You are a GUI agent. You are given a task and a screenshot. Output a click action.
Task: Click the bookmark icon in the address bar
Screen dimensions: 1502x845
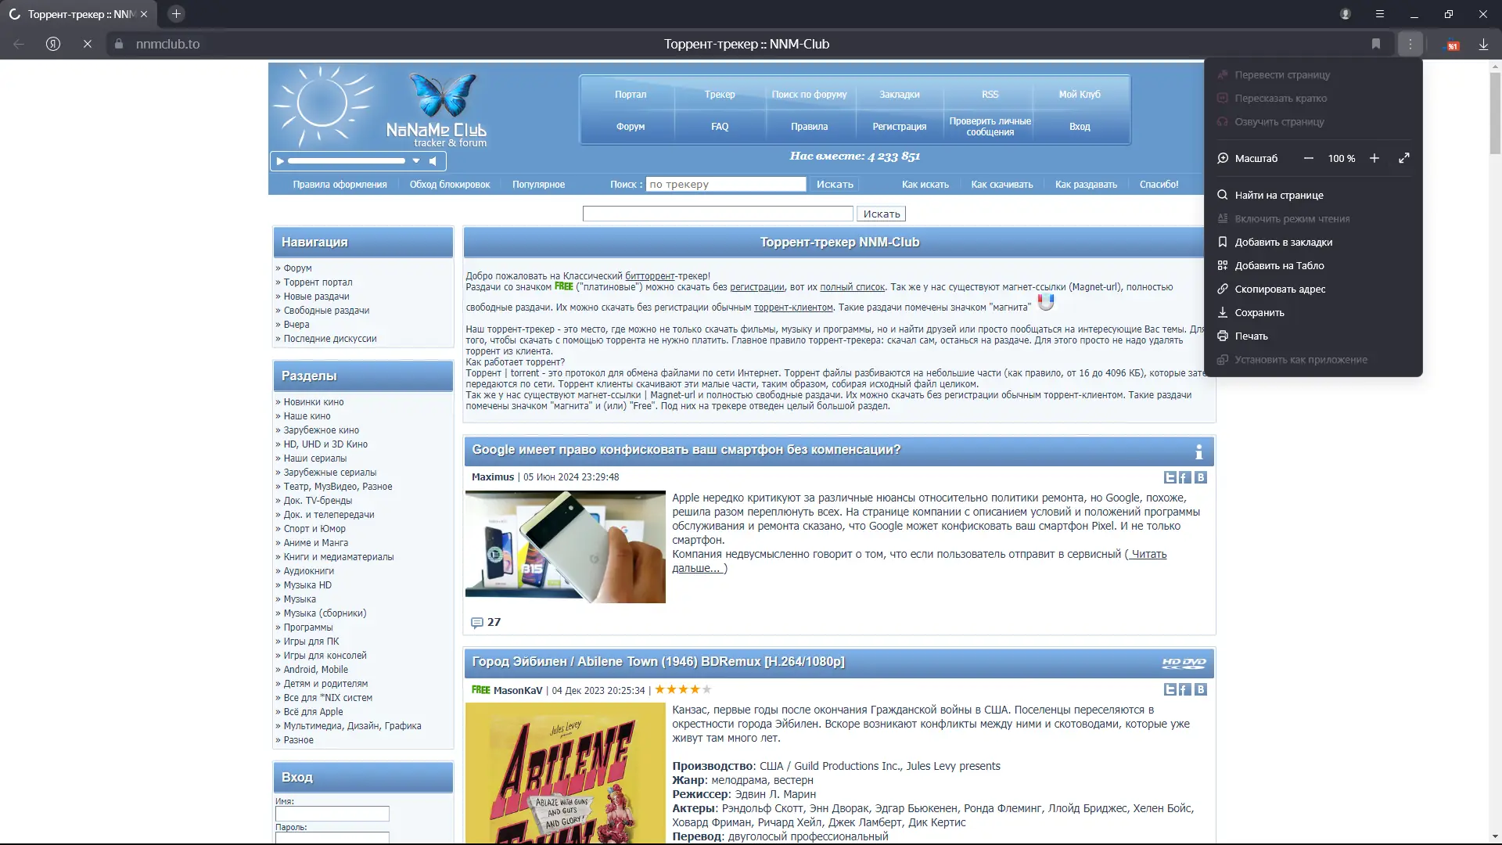[x=1376, y=45]
